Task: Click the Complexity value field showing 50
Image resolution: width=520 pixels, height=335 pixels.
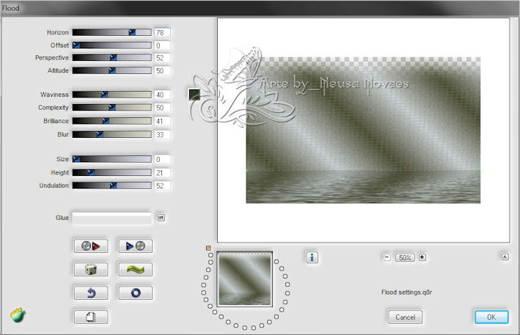Action: click(x=163, y=108)
